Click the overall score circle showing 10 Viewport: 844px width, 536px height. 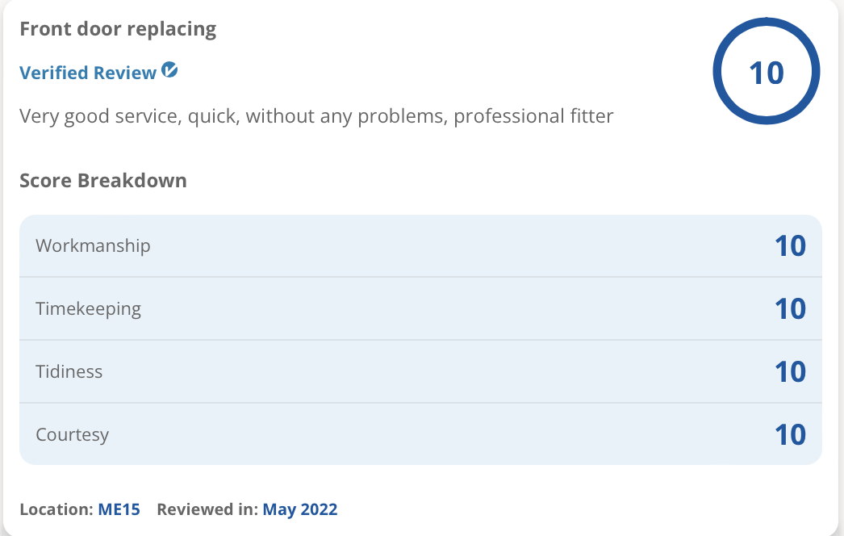(x=766, y=71)
